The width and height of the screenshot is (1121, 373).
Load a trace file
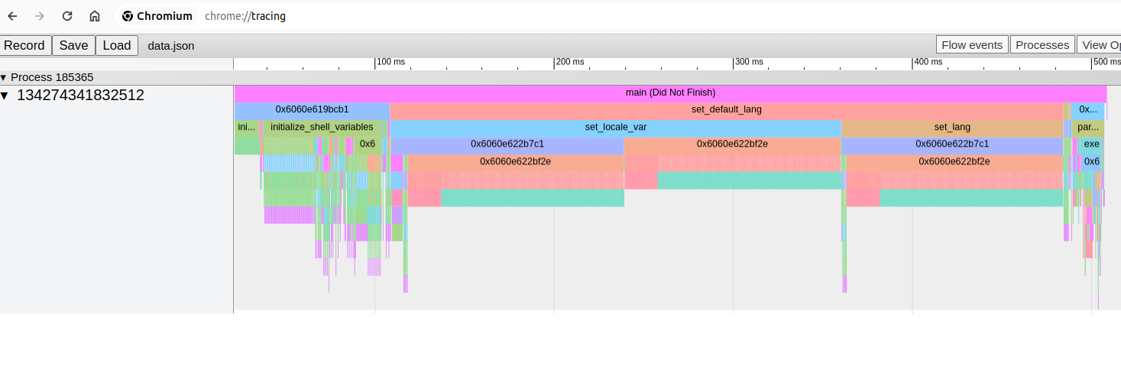pos(116,45)
